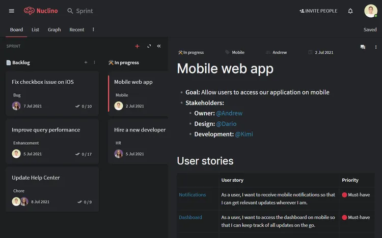Click the User stories heading

click(x=205, y=161)
